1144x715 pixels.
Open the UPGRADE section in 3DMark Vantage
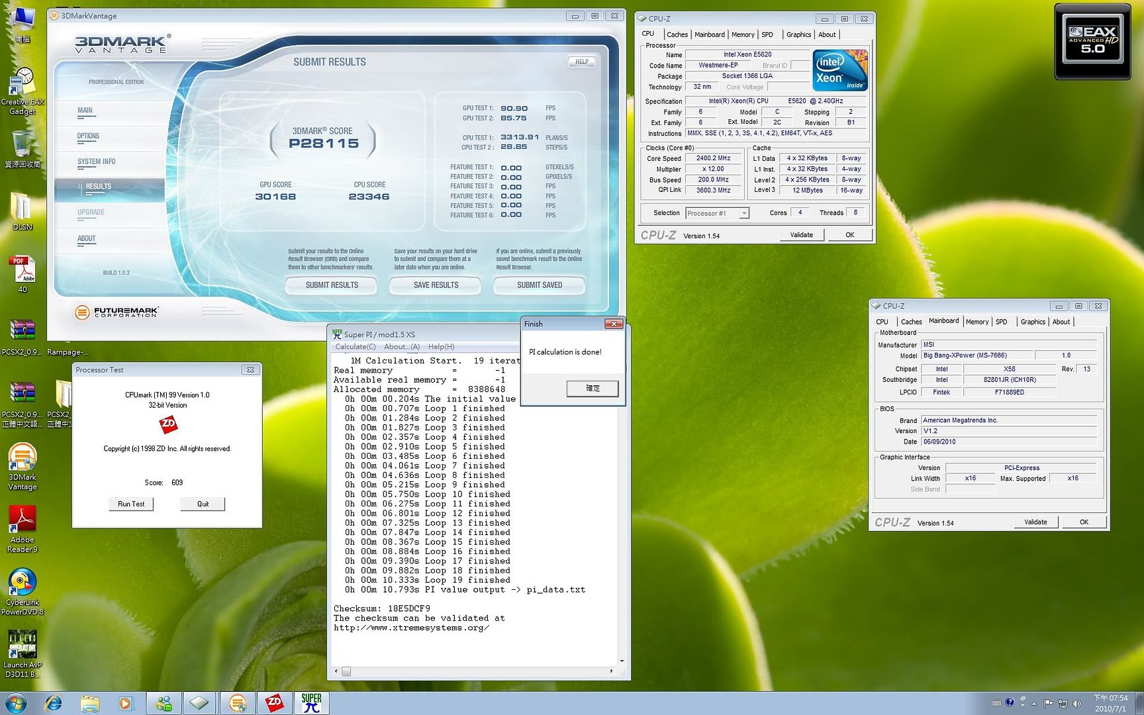click(x=91, y=213)
